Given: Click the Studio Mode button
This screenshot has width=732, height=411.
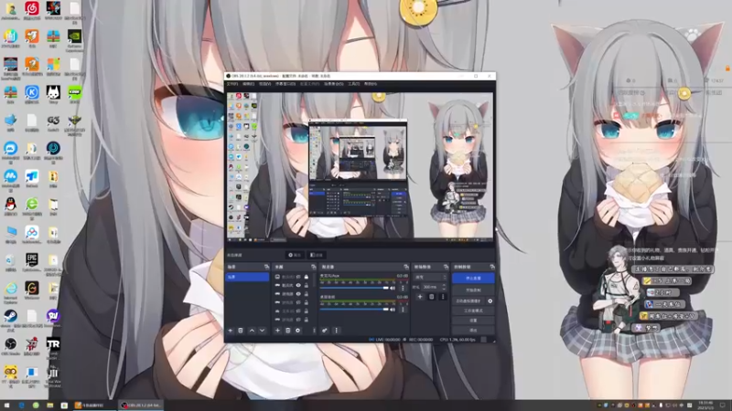Looking at the screenshot, I should pyautogui.click(x=473, y=311).
